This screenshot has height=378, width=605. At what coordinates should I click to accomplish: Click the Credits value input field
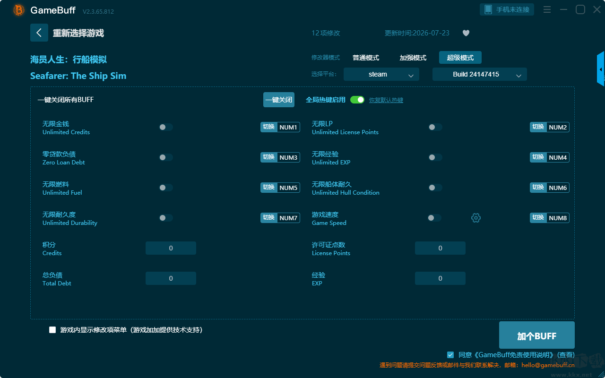[x=171, y=248]
